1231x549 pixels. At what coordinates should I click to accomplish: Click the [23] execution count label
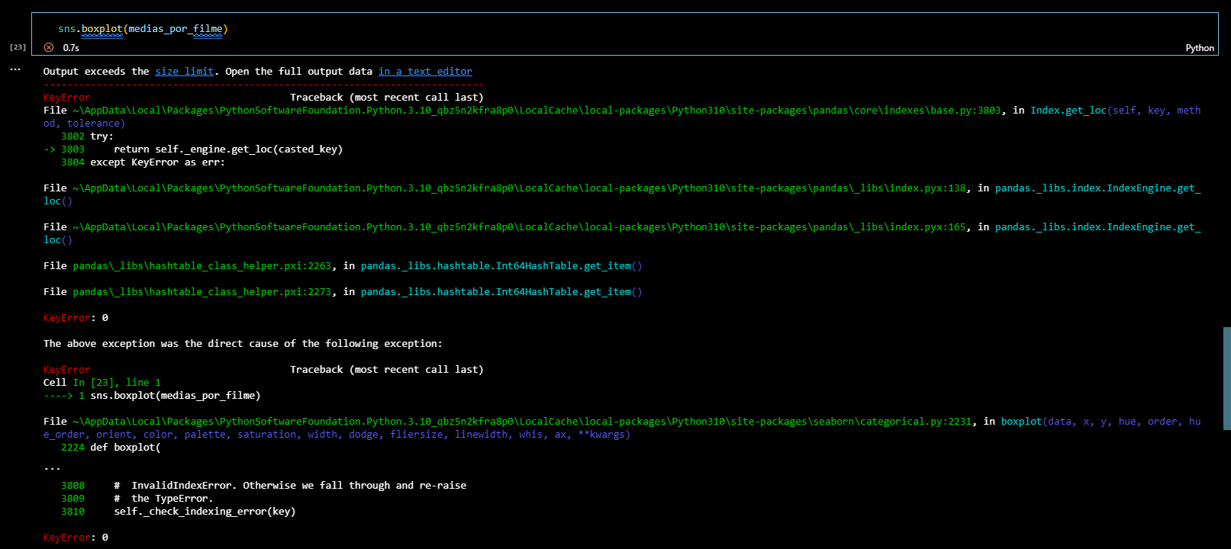click(18, 47)
